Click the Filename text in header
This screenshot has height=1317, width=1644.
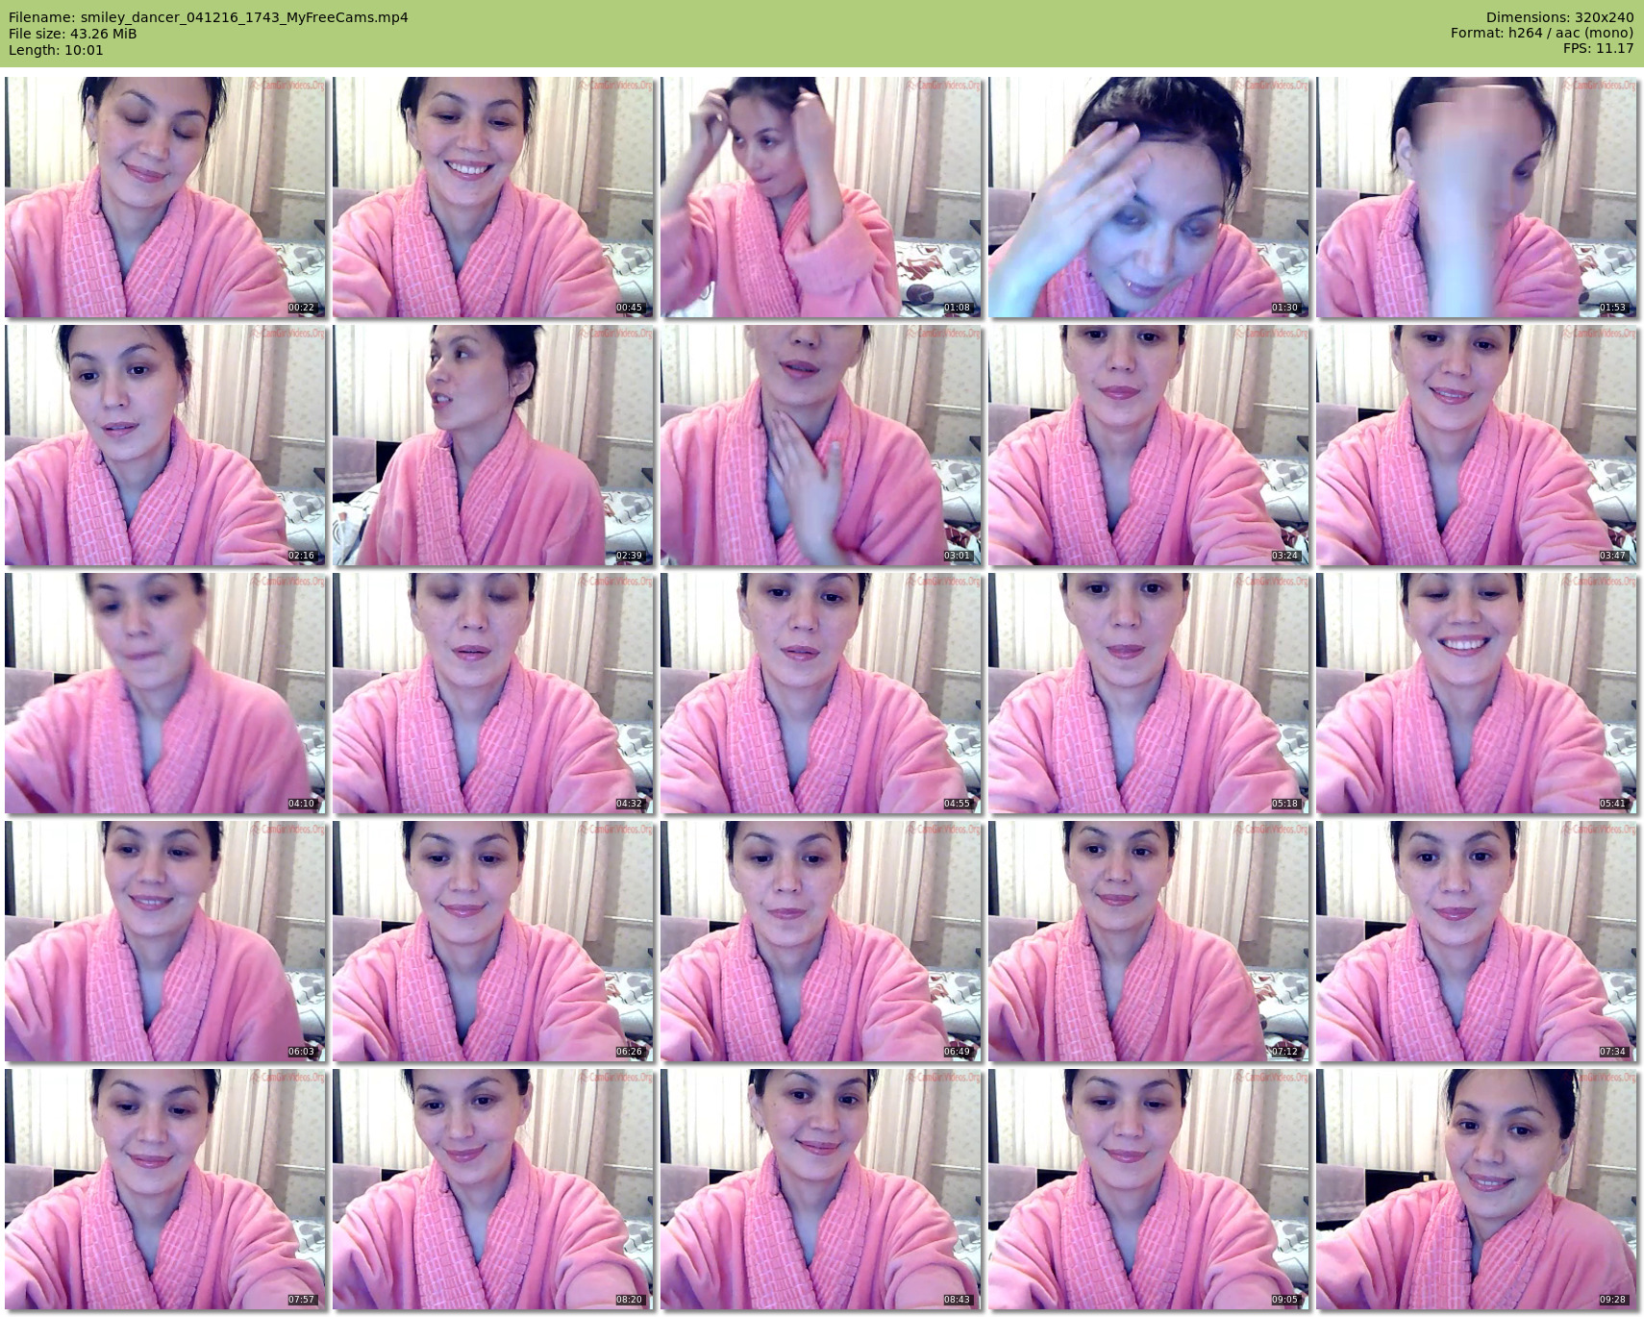209,17
